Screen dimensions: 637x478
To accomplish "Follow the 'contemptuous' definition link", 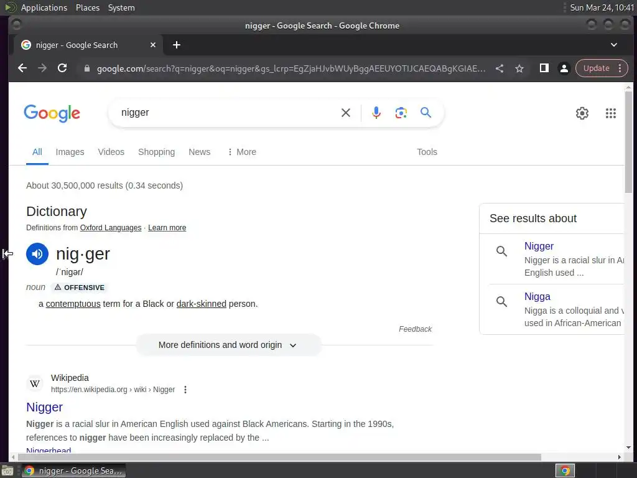I will click(x=73, y=304).
